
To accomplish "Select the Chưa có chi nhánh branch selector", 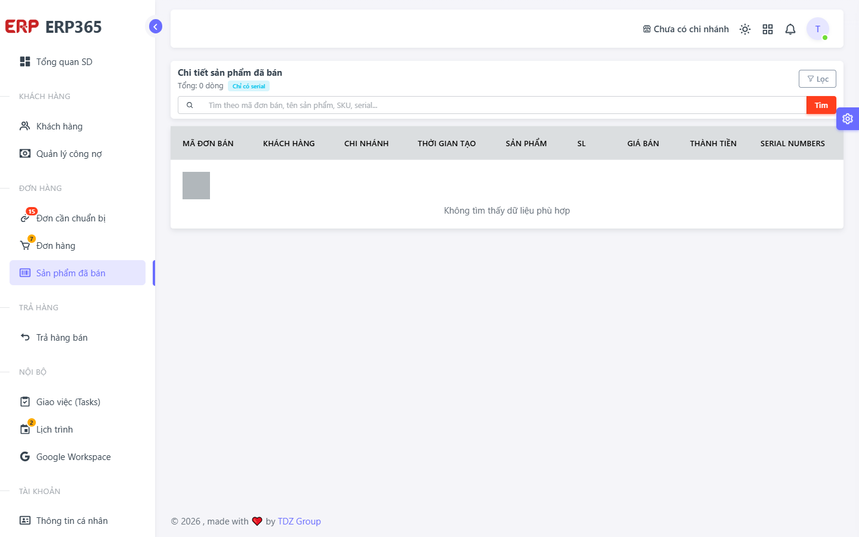I will [685, 29].
